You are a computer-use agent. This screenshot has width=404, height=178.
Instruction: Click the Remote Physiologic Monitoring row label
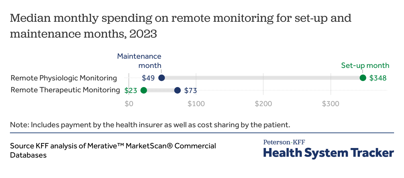(x=64, y=78)
